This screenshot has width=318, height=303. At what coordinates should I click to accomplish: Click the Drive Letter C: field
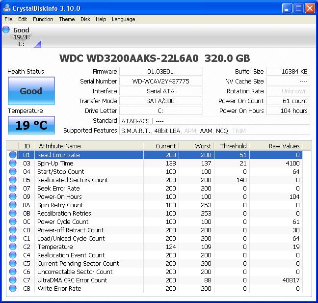(x=160, y=110)
